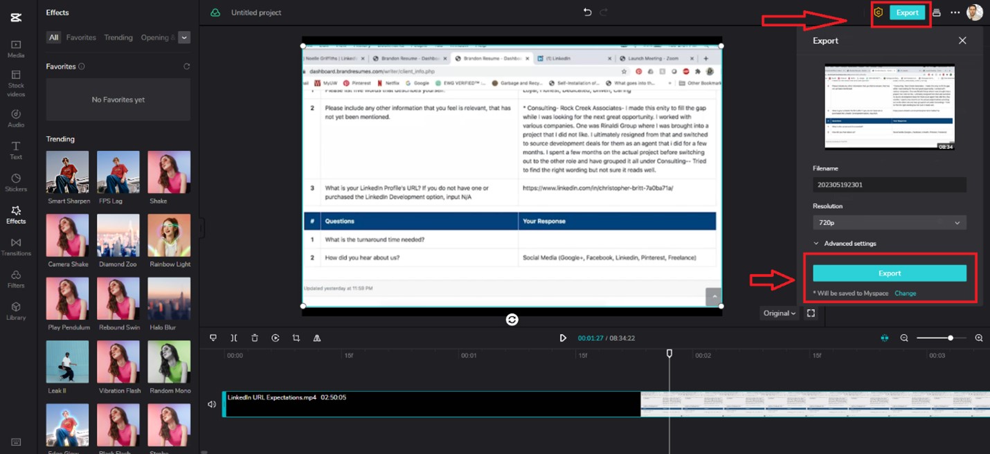990x454 pixels.
Task: Select the crop tool above timeline
Action: pos(296,338)
